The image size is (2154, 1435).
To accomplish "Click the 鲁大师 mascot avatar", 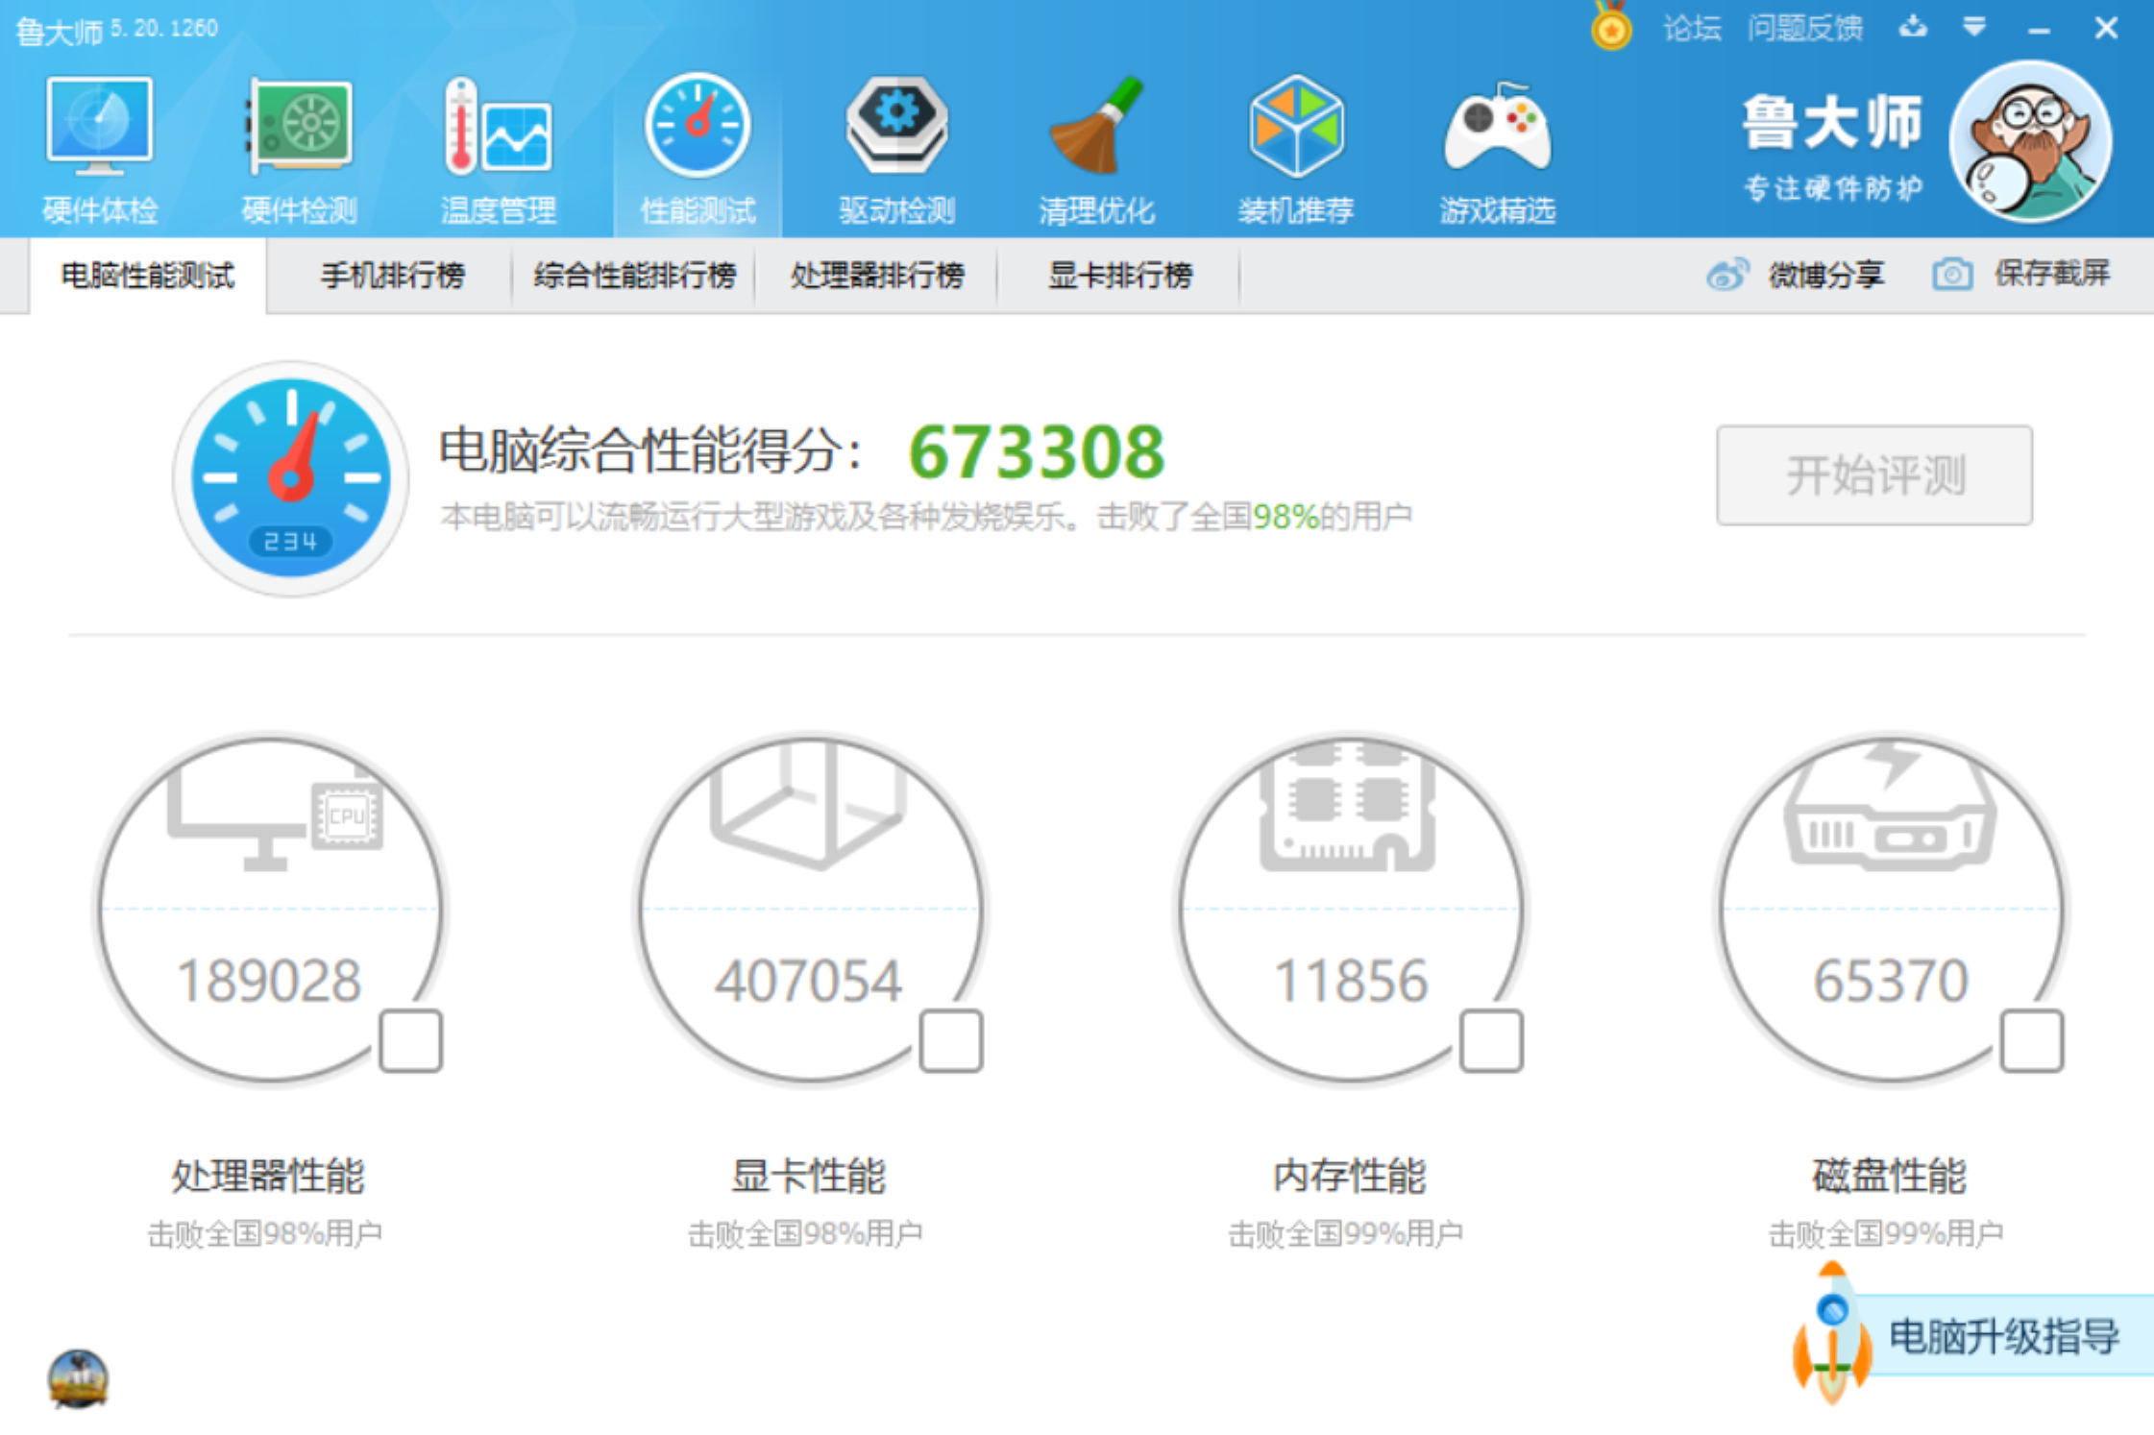I will [x=2030, y=142].
